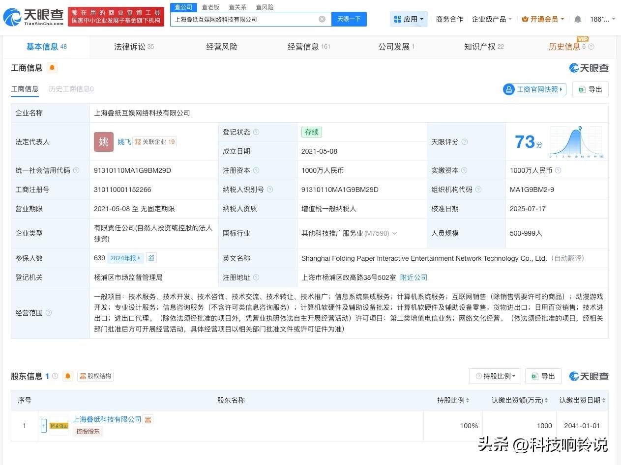Open the 公司发展 tab
The height and width of the screenshot is (465, 621).
click(x=396, y=47)
